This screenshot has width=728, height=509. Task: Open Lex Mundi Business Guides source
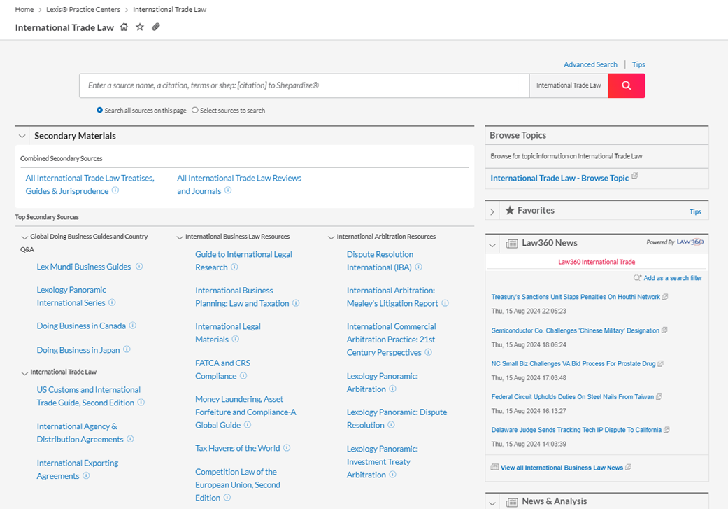(x=84, y=267)
